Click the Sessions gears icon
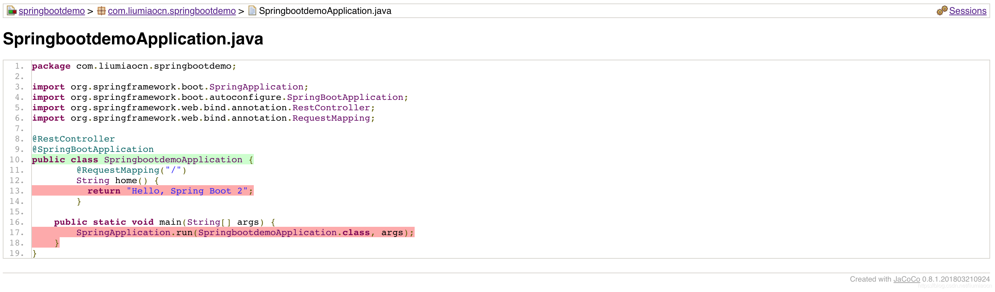Viewport: 995px width, 292px height. click(942, 11)
